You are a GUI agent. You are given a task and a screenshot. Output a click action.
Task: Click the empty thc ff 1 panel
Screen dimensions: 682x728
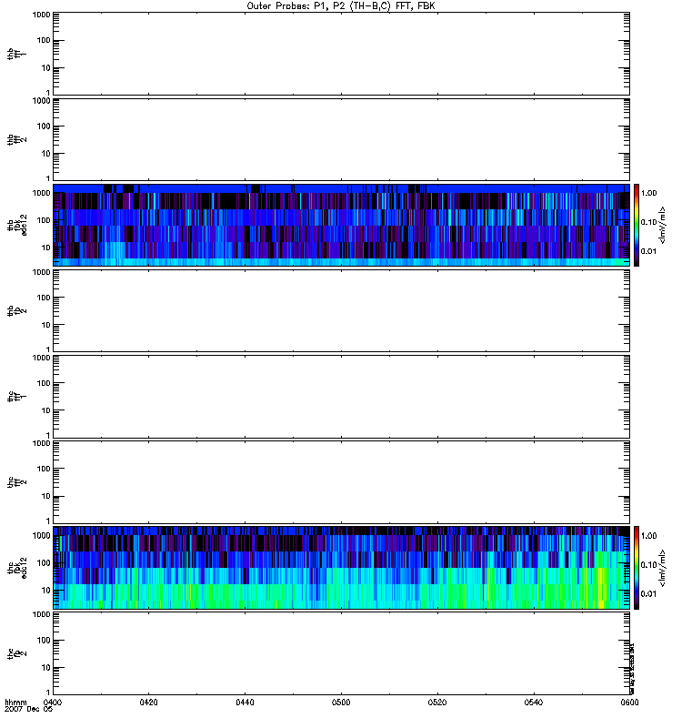pos(342,397)
